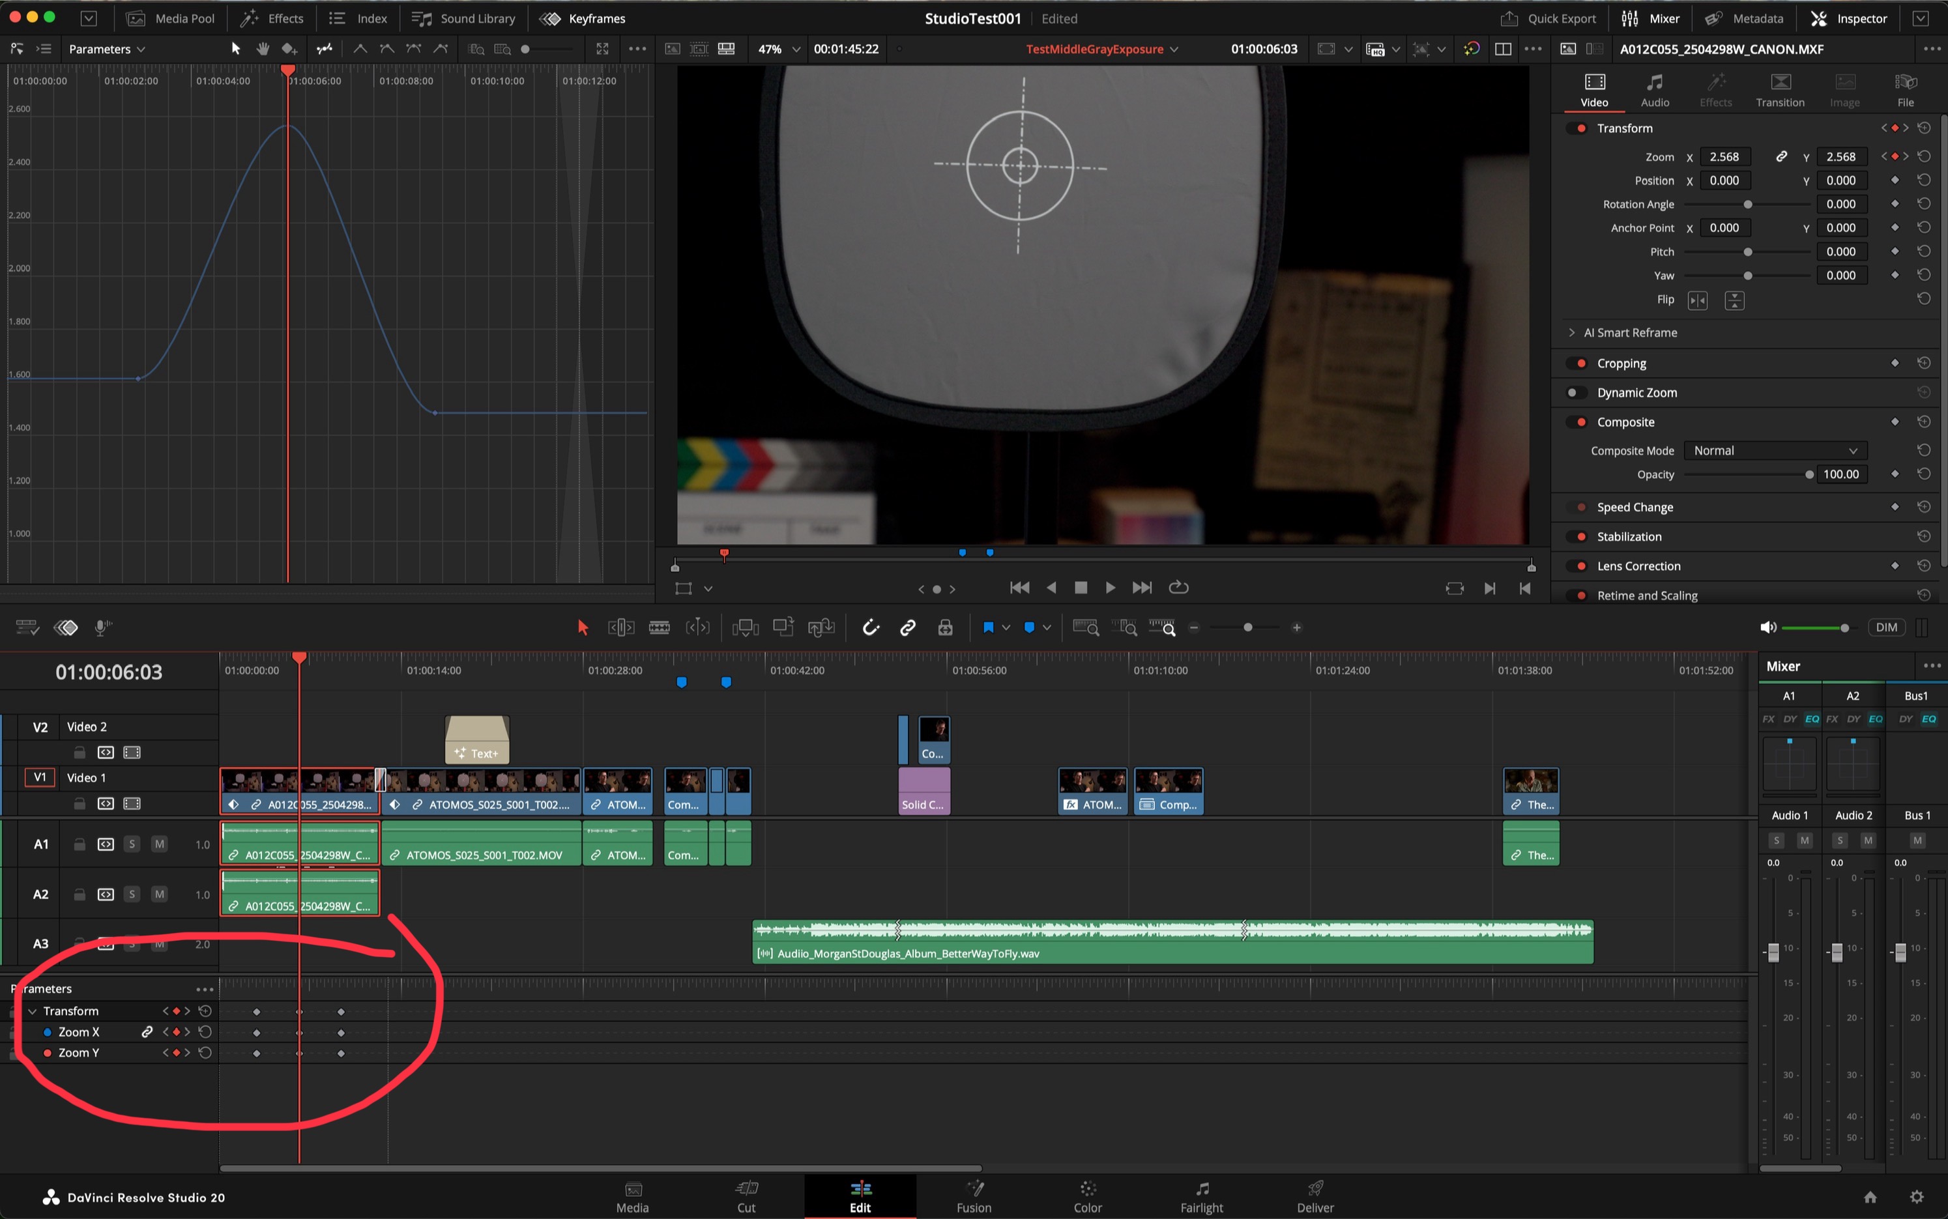The width and height of the screenshot is (1948, 1219).
Task: Toggle the Mixer panel
Action: [1650, 18]
